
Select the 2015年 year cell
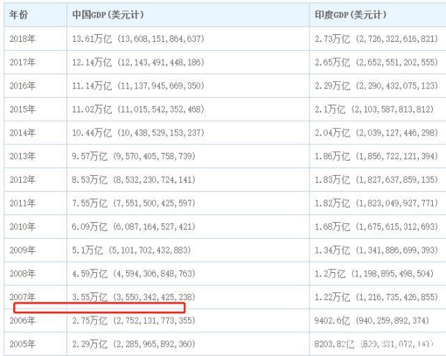(23, 110)
